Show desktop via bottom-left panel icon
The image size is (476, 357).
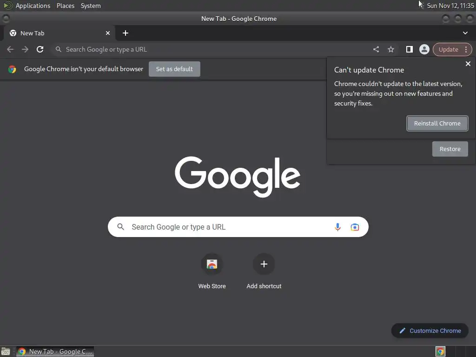click(x=6, y=351)
